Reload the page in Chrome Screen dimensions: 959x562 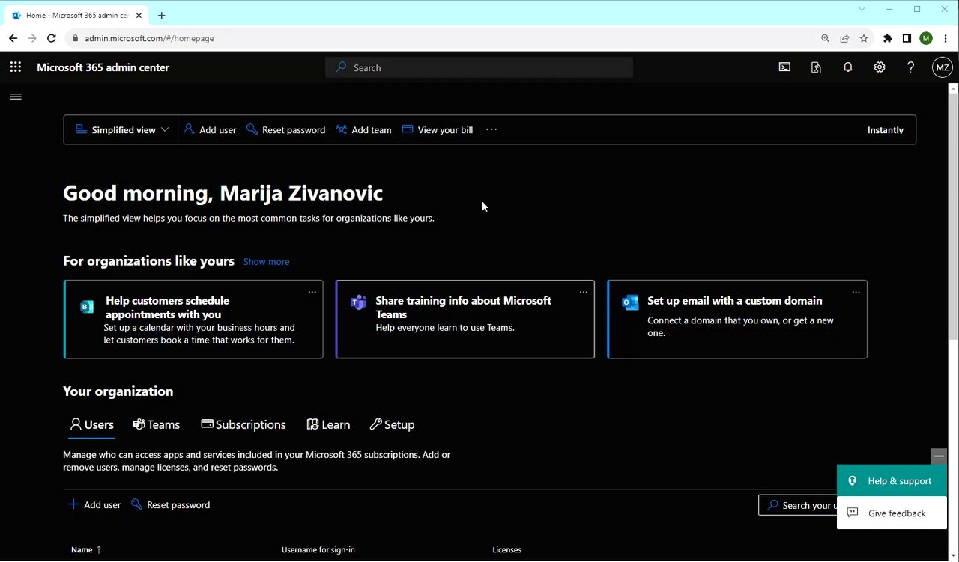(52, 38)
